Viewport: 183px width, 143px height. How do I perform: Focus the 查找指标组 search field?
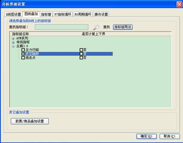click(61, 27)
